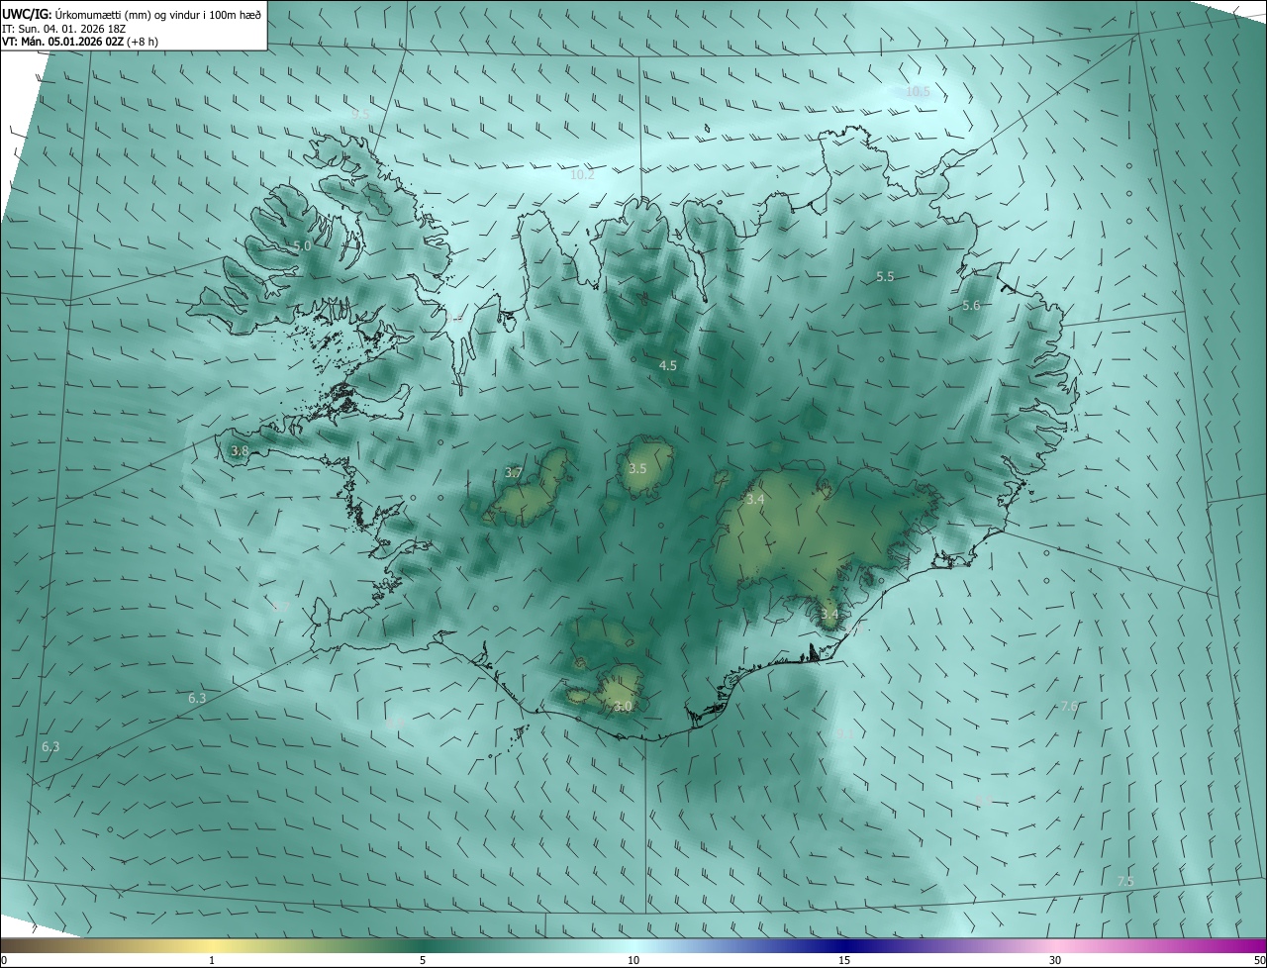Click the 4.5 value label in north-central Iceland
This screenshot has height=968, width=1267.
tap(668, 365)
